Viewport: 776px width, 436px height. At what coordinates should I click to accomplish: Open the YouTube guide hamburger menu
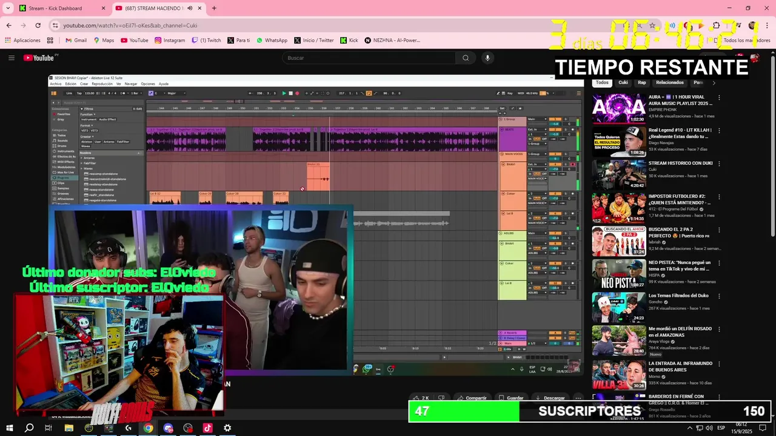point(11,58)
